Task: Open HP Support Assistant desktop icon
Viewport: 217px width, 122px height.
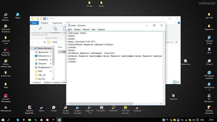Action: point(209,75)
